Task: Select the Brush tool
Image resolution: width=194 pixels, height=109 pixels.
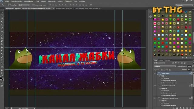Action: pyautogui.click(x=2, y=35)
